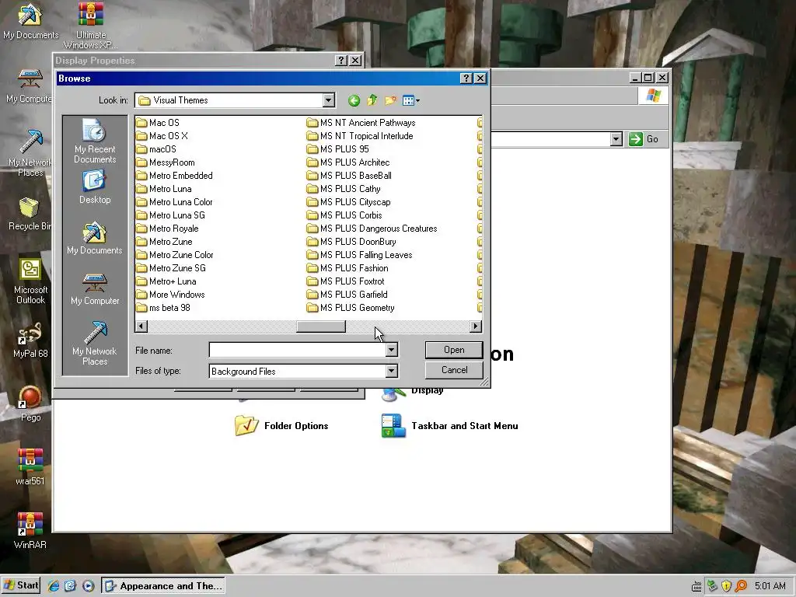This screenshot has height=597, width=796.
Task: Select the Metro Embedded folder
Action: tap(175, 176)
